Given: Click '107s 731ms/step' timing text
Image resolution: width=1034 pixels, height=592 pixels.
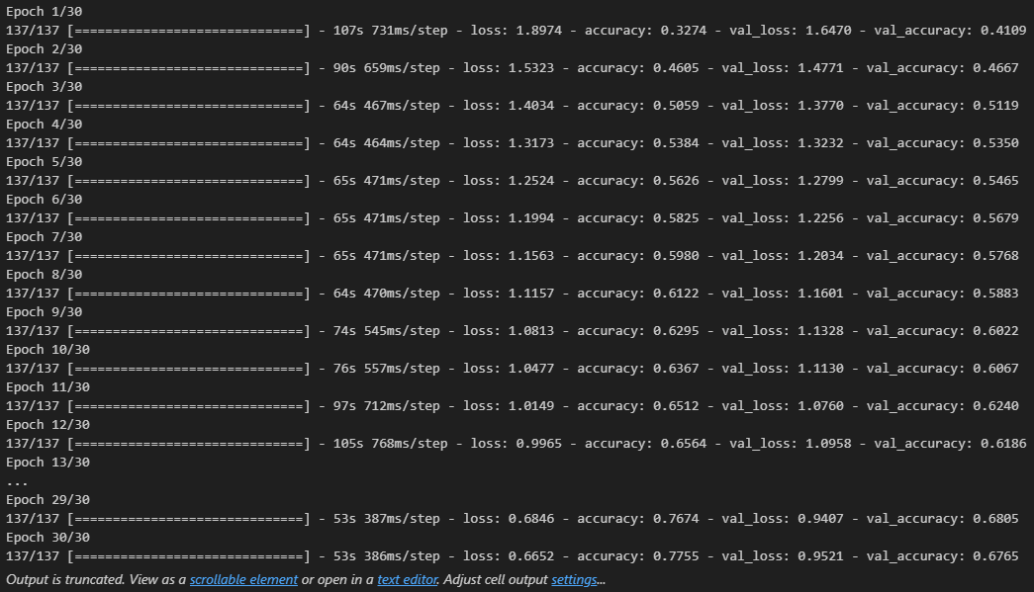Looking at the screenshot, I should [x=390, y=31].
